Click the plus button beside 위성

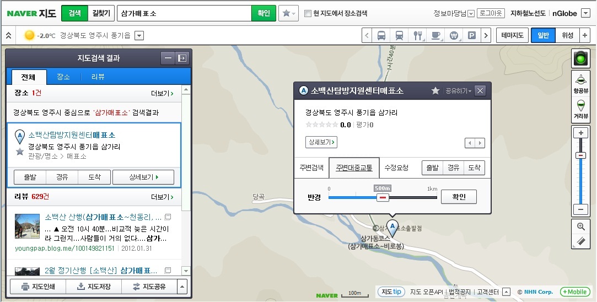[585, 35]
